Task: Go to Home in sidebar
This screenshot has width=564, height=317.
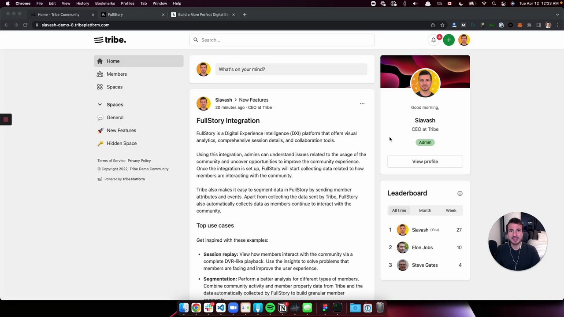Action: pyautogui.click(x=138, y=61)
